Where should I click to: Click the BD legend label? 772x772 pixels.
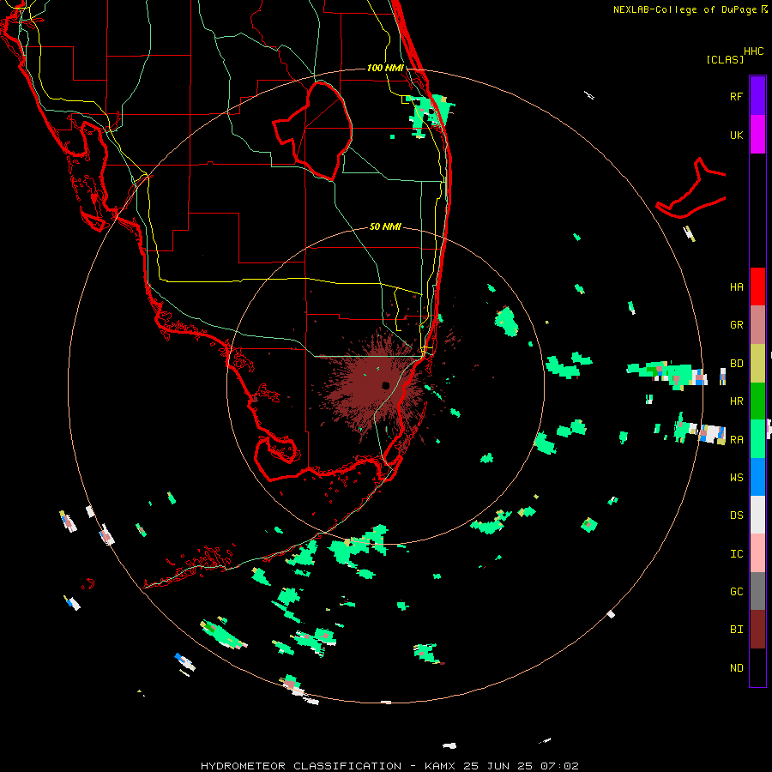[736, 364]
